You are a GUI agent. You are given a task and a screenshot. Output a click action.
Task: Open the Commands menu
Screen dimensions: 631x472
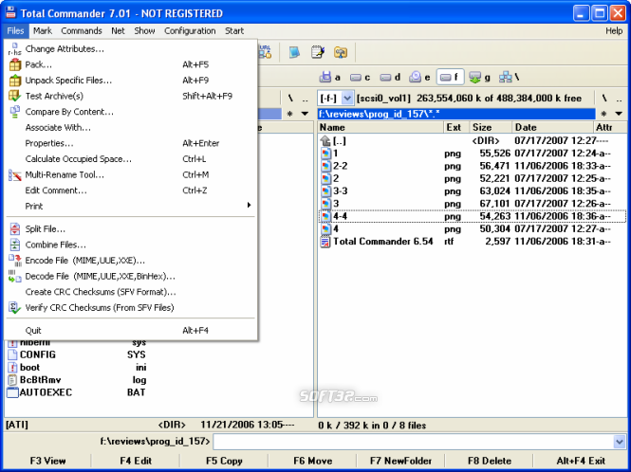[82, 31]
